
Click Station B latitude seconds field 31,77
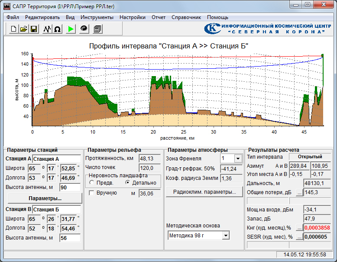click(x=68, y=219)
